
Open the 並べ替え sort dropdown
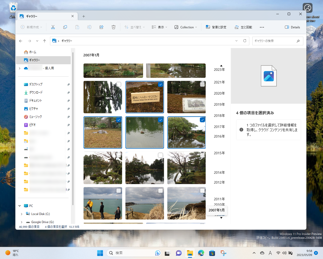pos(134,27)
